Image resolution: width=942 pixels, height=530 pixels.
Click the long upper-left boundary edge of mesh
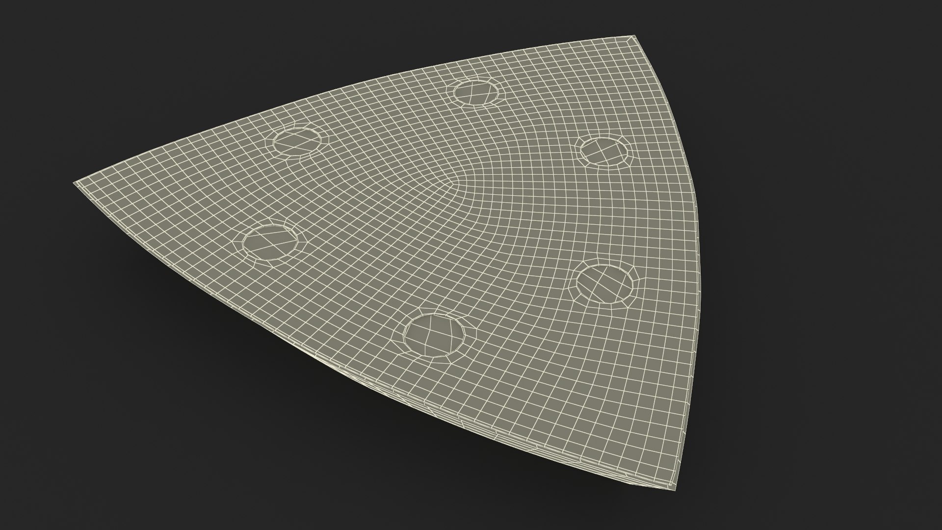tap(353, 90)
